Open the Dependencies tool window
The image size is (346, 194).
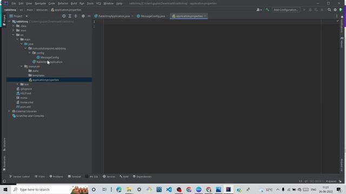142,177
